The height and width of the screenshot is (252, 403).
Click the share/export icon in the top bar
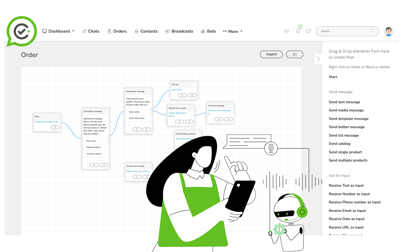point(308,31)
